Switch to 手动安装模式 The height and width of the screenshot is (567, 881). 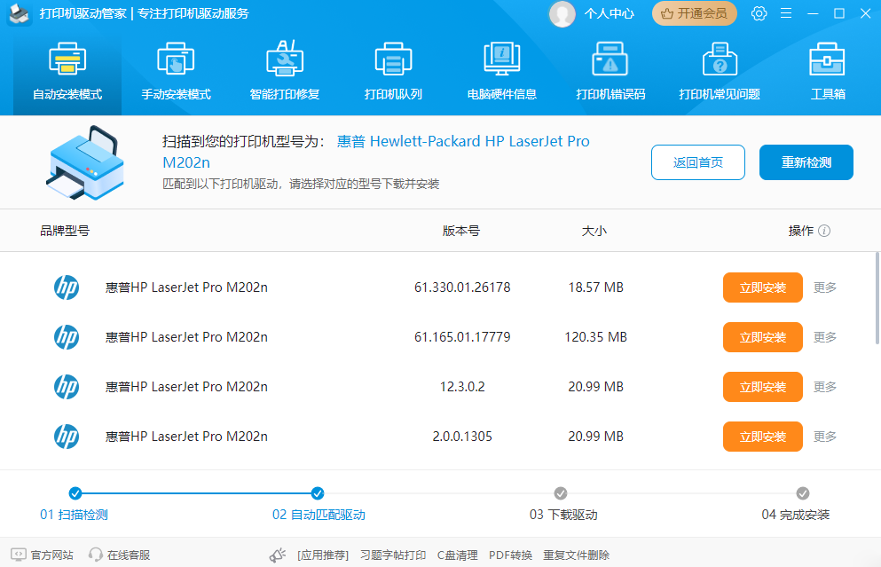coord(175,71)
